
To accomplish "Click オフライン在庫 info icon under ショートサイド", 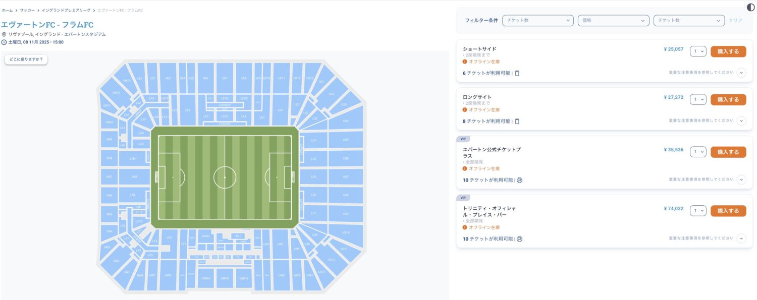I will pyautogui.click(x=465, y=62).
